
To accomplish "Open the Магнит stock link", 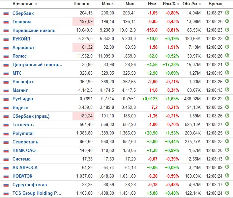I will pyautogui.click(x=20, y=90).
